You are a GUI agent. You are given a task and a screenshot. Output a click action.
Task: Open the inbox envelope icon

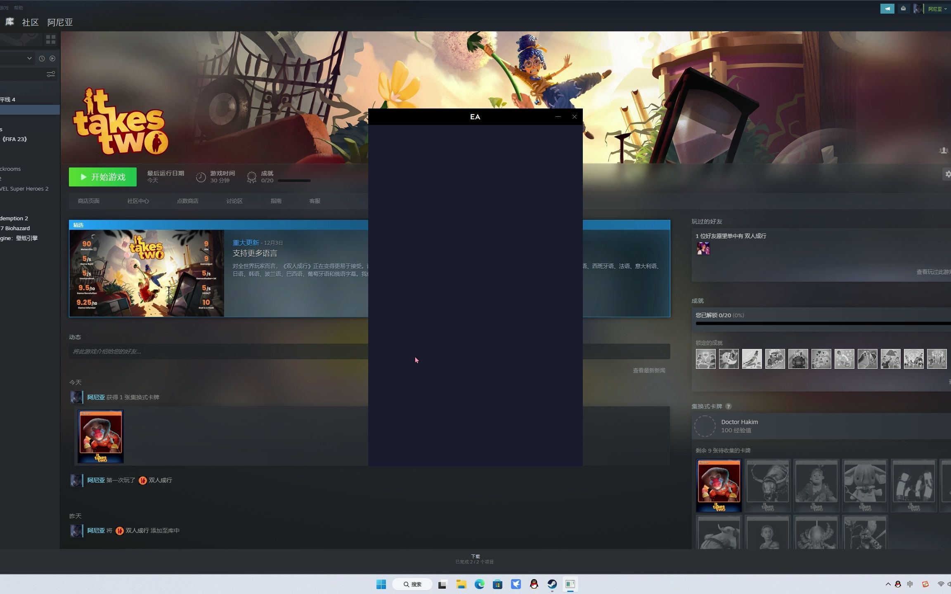click(x=903, y=8)
